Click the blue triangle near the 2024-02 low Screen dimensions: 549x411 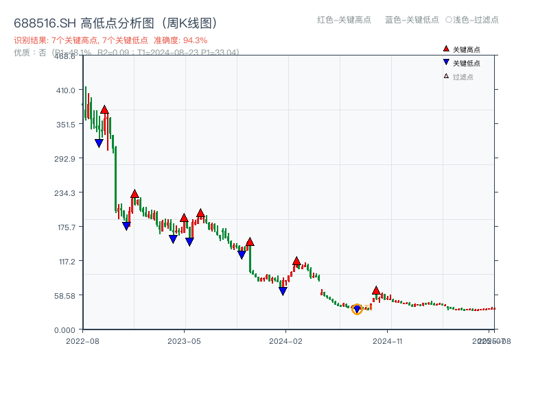point(282,290)
